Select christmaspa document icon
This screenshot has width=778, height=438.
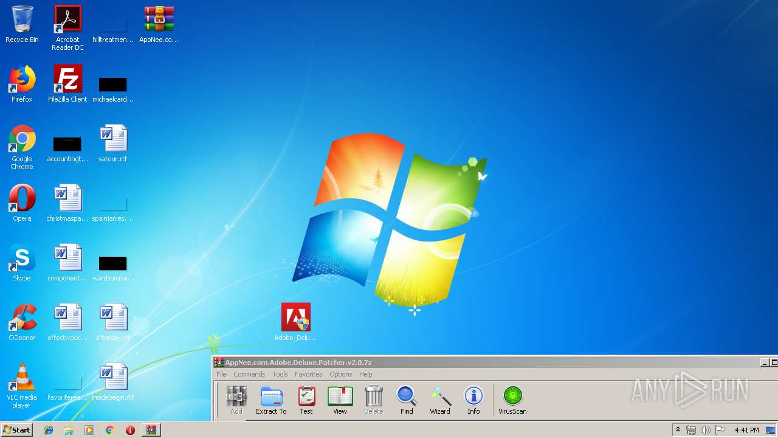pos(67,203)
